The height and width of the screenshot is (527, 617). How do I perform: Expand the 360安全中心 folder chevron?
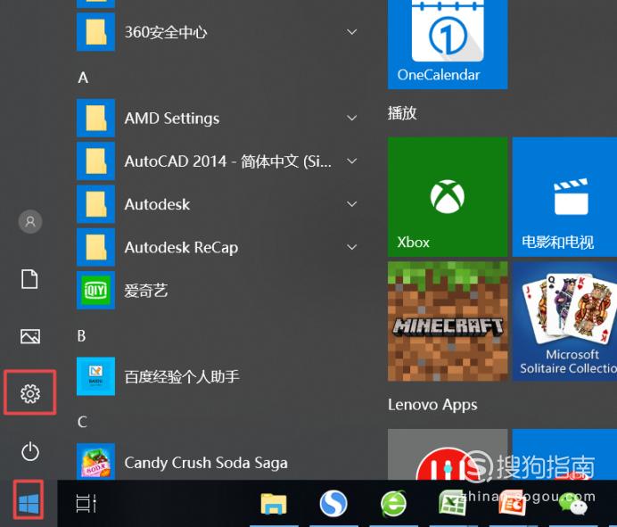352,32
